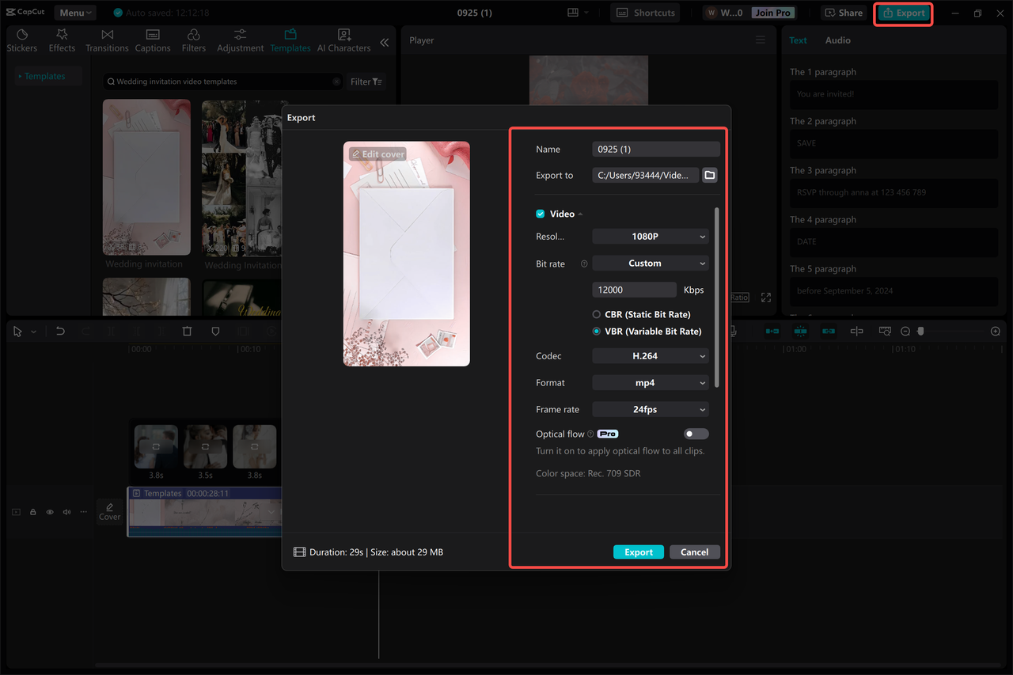
Task: Select the Adjustment panel icon
Action: point(240,38)
